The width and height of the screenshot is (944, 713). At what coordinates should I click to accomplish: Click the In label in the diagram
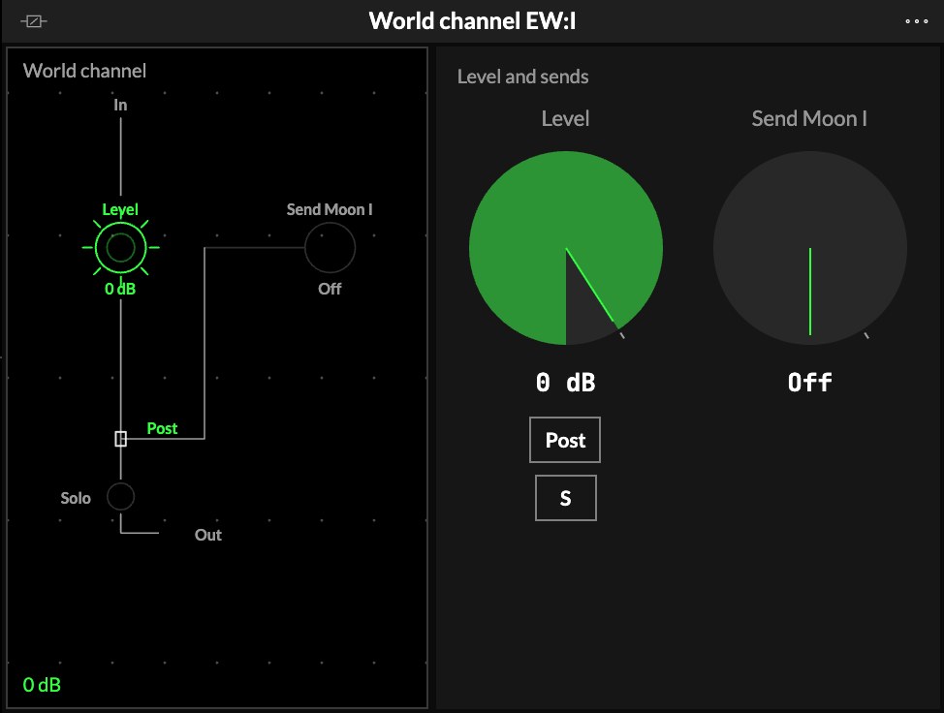pos(120,105)
